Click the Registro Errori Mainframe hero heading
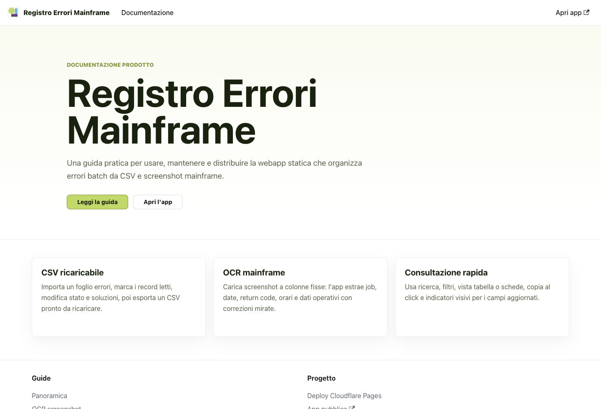The width and height of the screenshot is (601, 409). [x=192, y=112]
